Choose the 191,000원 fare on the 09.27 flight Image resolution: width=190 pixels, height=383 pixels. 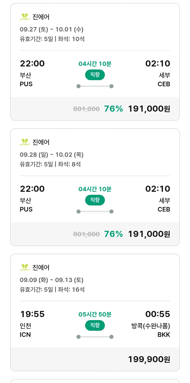[x=149, y=109]
